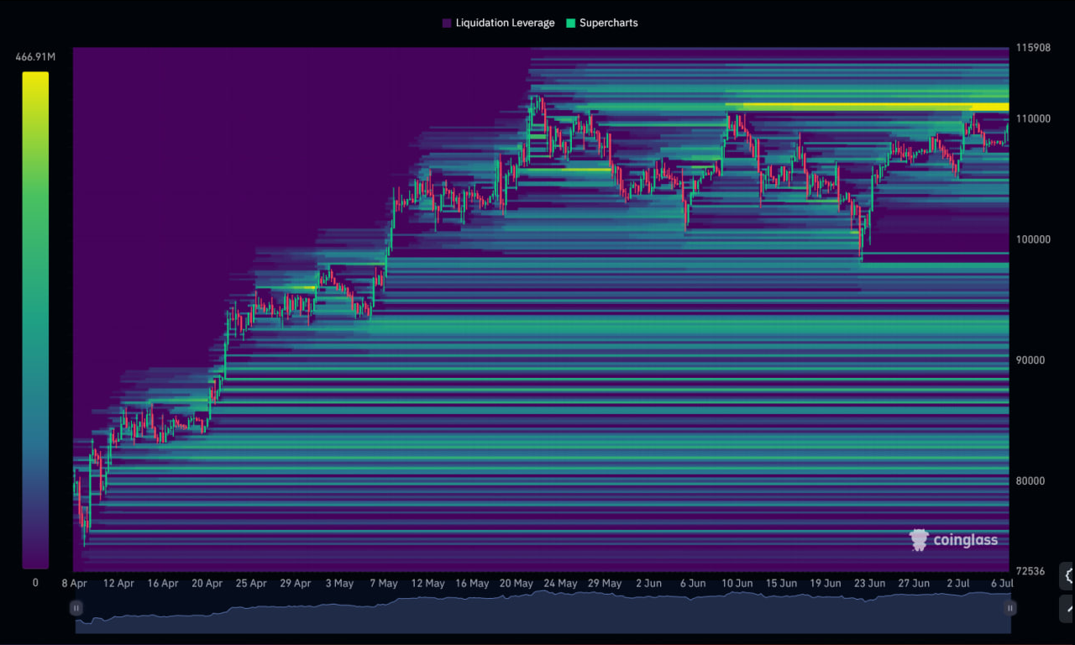Click the 7 May date label
The height and width of the screenshot is (645, 1075).
383,583
